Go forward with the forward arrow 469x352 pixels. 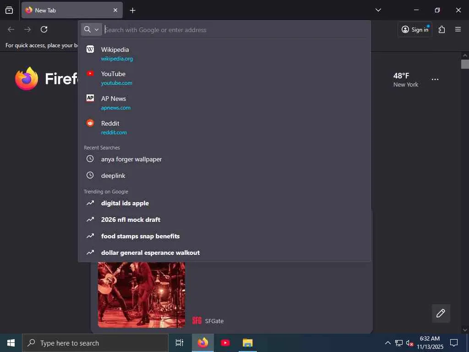tap(27, 29)
